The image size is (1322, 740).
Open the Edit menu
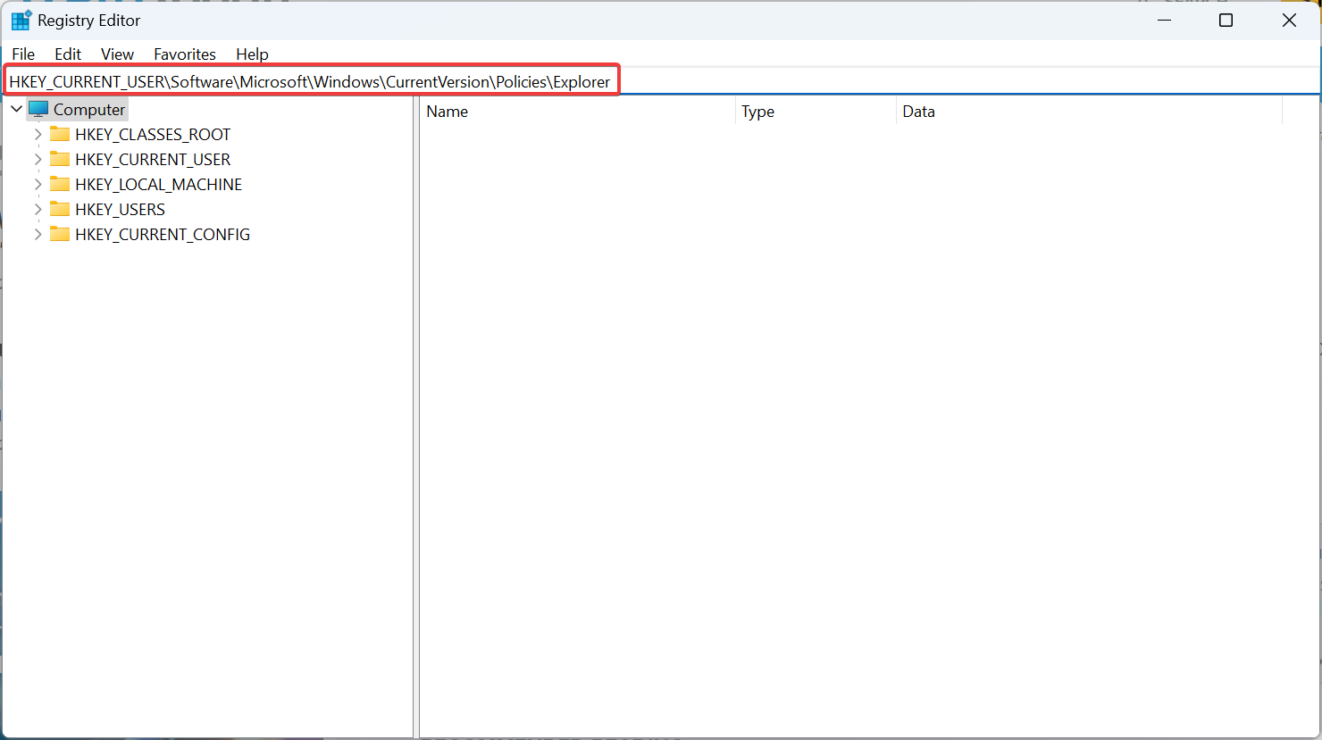pos(68,54)
